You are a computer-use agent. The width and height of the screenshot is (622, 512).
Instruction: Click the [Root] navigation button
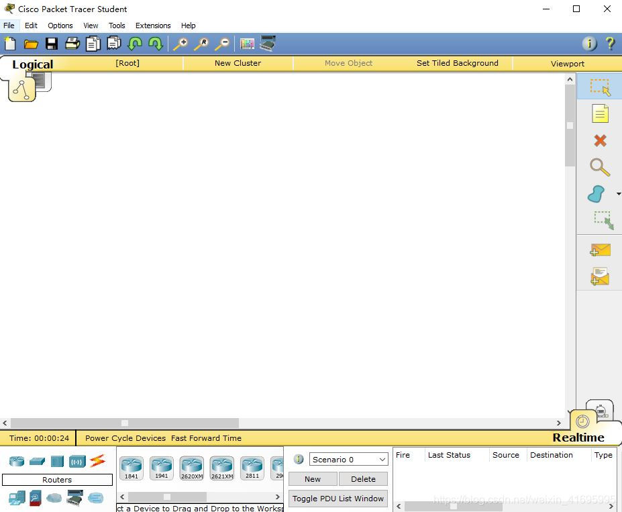127,63
